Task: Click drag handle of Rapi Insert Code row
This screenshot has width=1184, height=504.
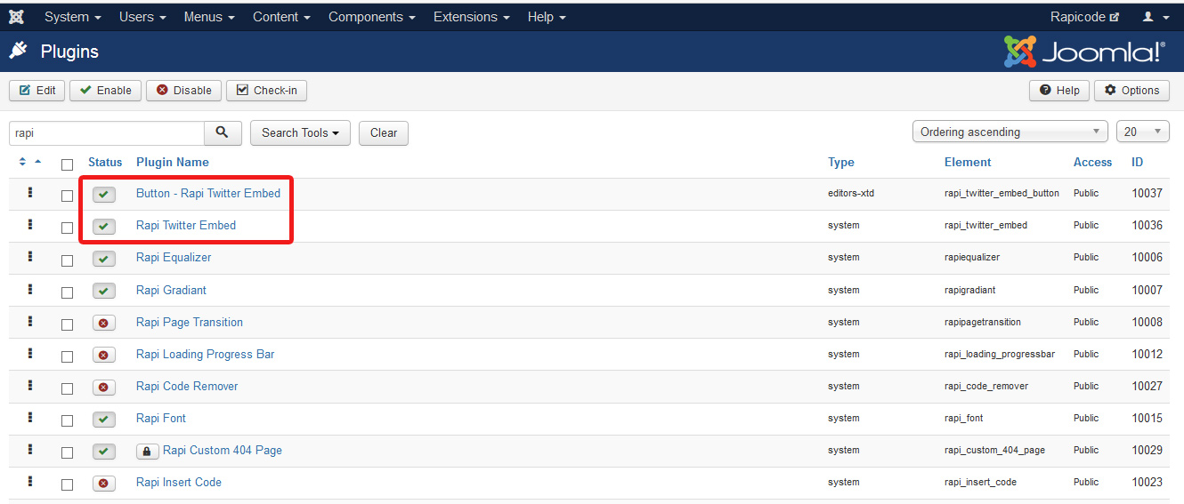Action: [29, 482]
